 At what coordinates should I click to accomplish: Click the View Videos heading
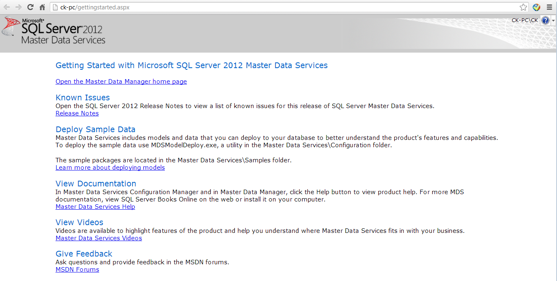(x=79, y=222)
